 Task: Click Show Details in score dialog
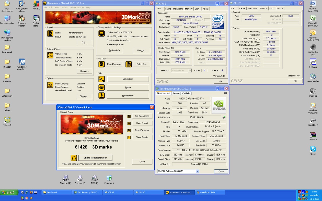pyautogui.click(x=142, y=137)
